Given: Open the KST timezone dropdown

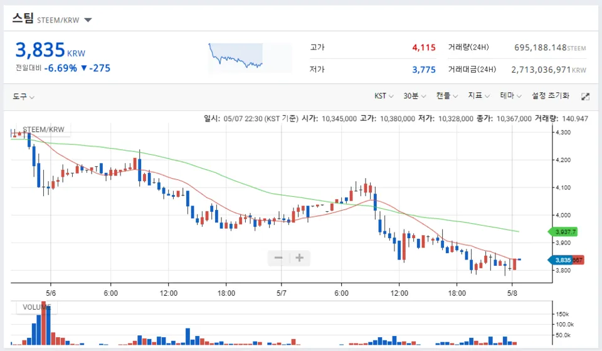Looking at the screenshot, I should tap(384, 95).
